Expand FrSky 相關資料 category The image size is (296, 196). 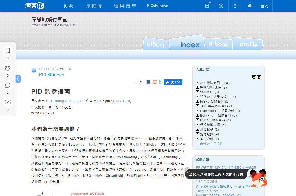pyautogui.click(x=197, y=101)
